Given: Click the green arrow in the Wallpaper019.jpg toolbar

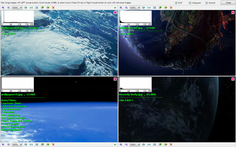Looking at the screenshot, I should coord(115,8).
